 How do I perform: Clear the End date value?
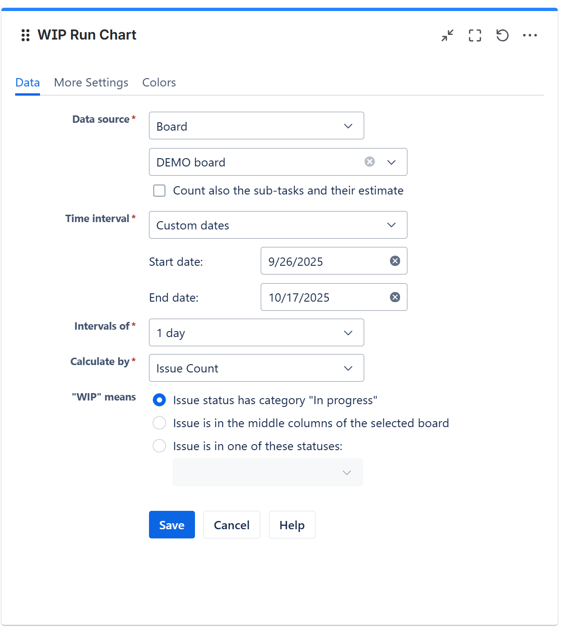[x=395, y=297]
